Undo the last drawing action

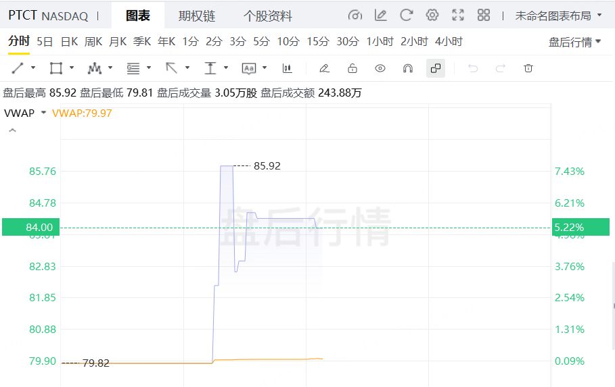[x=473, y=68]
